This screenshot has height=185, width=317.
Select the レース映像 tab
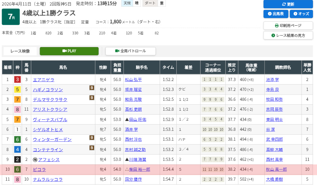pos(20,51)
